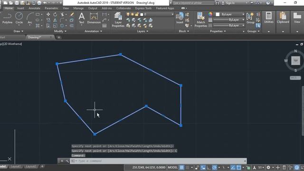
Task: Select the Ellipse draw tool
Action: [38, 20]
